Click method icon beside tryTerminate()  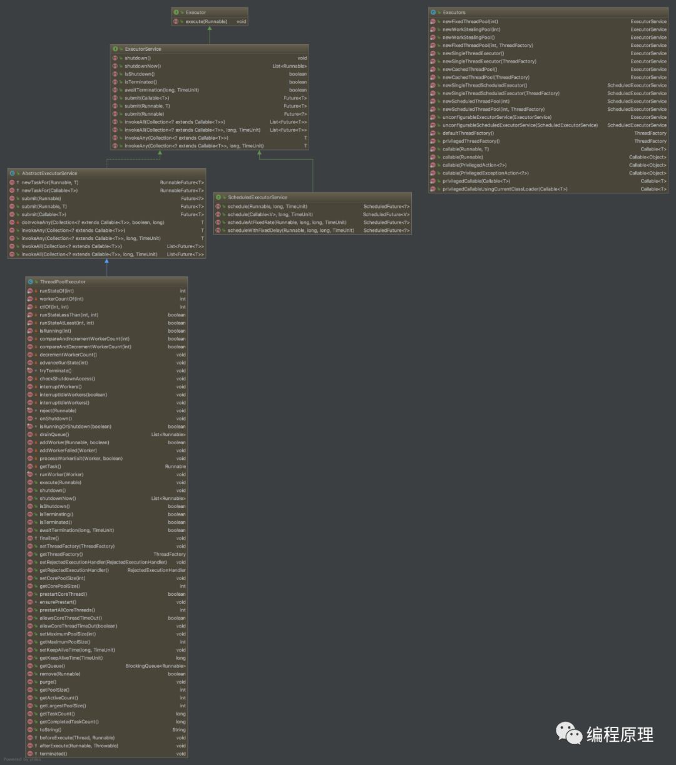(x=30, y=371)
